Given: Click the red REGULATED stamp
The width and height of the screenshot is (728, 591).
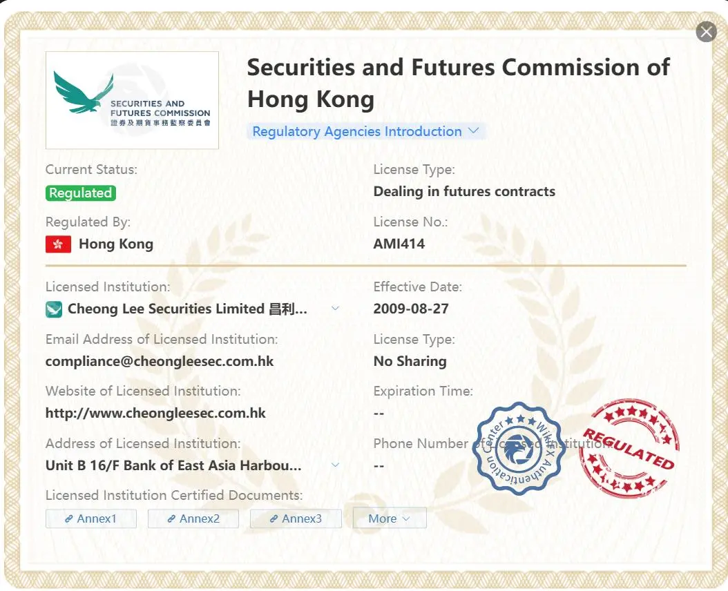Looking at the screenshot, I should [x=629, y=447].
